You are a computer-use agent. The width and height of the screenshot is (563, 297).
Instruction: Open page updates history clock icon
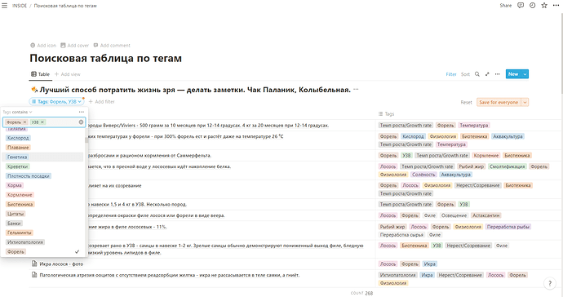pyautogui.click(x=532, y=6)
